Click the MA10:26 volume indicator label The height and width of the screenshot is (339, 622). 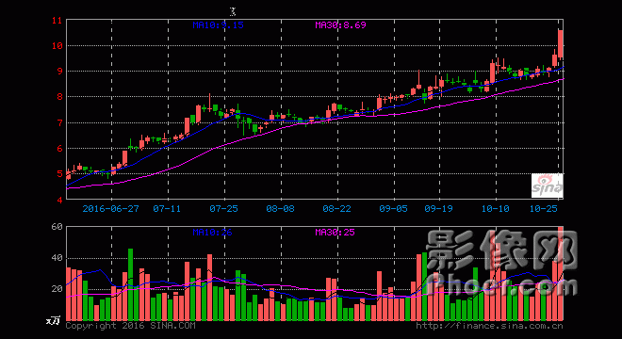(x=212, y=233)
